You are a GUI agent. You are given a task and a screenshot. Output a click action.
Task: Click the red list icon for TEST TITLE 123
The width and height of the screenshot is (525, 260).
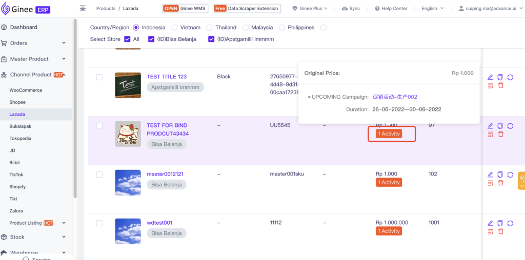click(491, 85)
